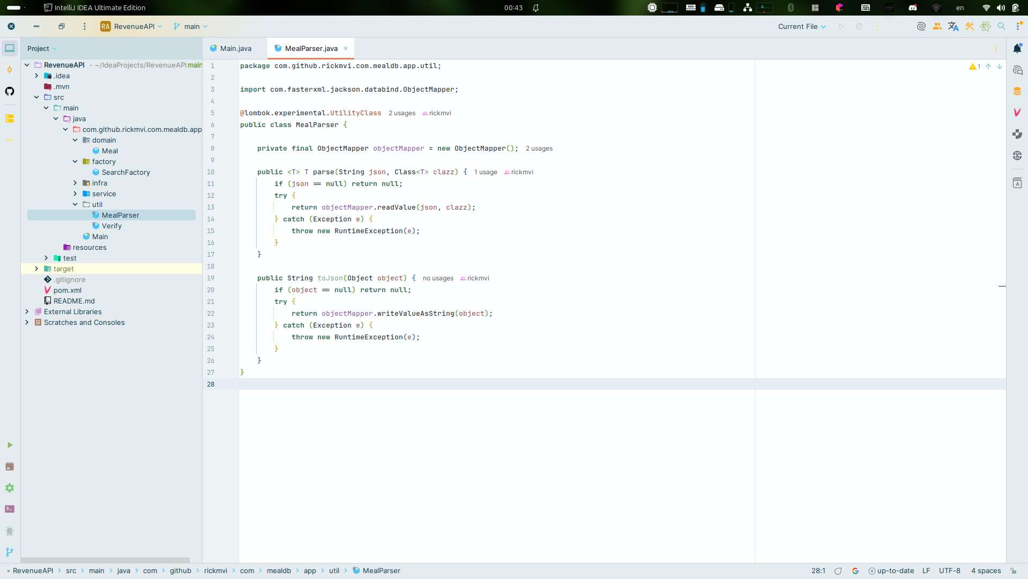
Task: Open README.md in project tree
Action: coord(74,301)
